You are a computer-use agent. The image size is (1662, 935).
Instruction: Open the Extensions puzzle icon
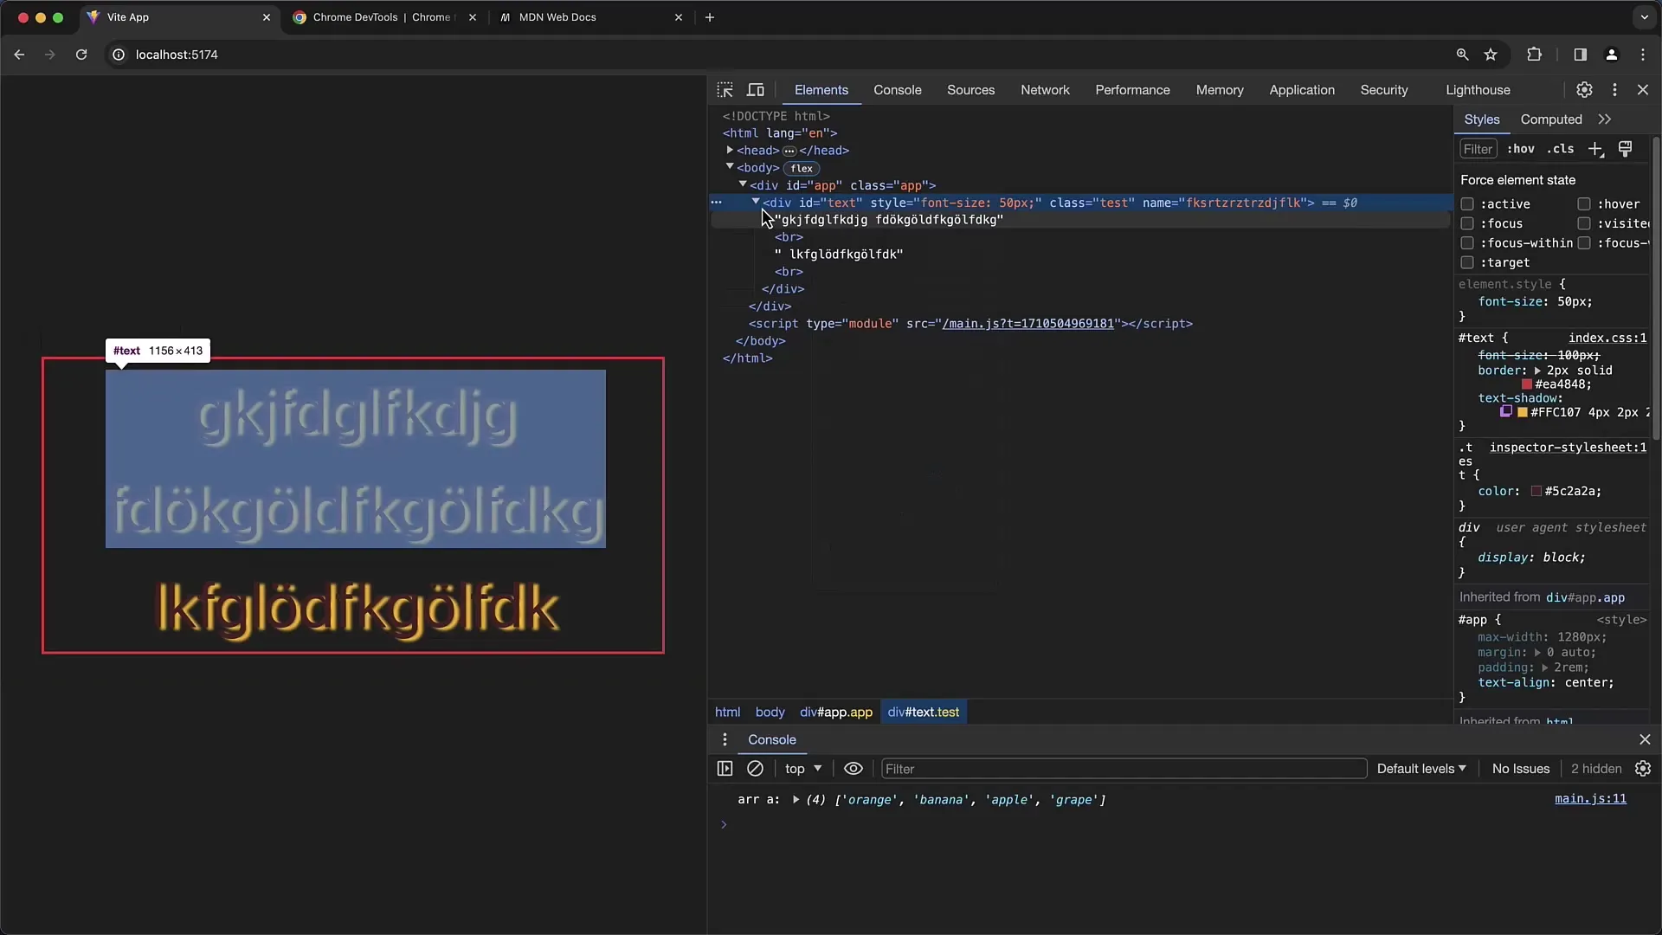pyautogui.click(x=1534, y=55)
